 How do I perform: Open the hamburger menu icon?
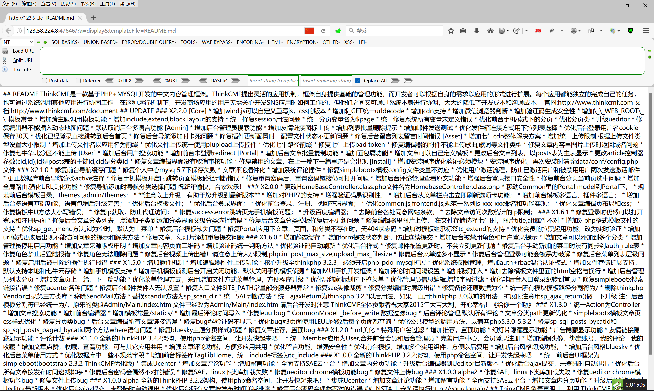646,31
